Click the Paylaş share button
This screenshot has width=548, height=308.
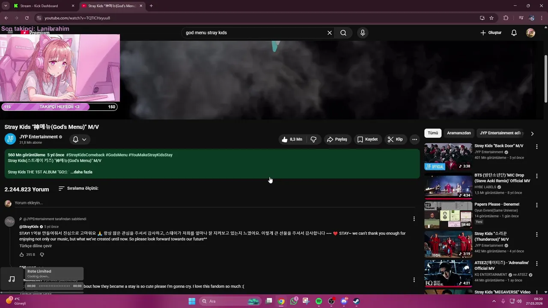click(x=337, y=139)
